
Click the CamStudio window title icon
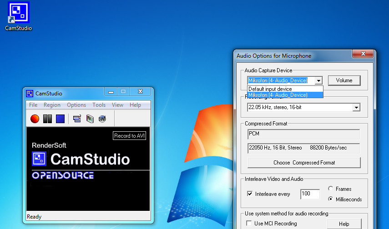30,94
